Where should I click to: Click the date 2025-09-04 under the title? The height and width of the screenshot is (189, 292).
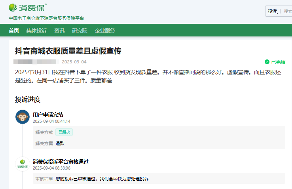pos(74,62)
